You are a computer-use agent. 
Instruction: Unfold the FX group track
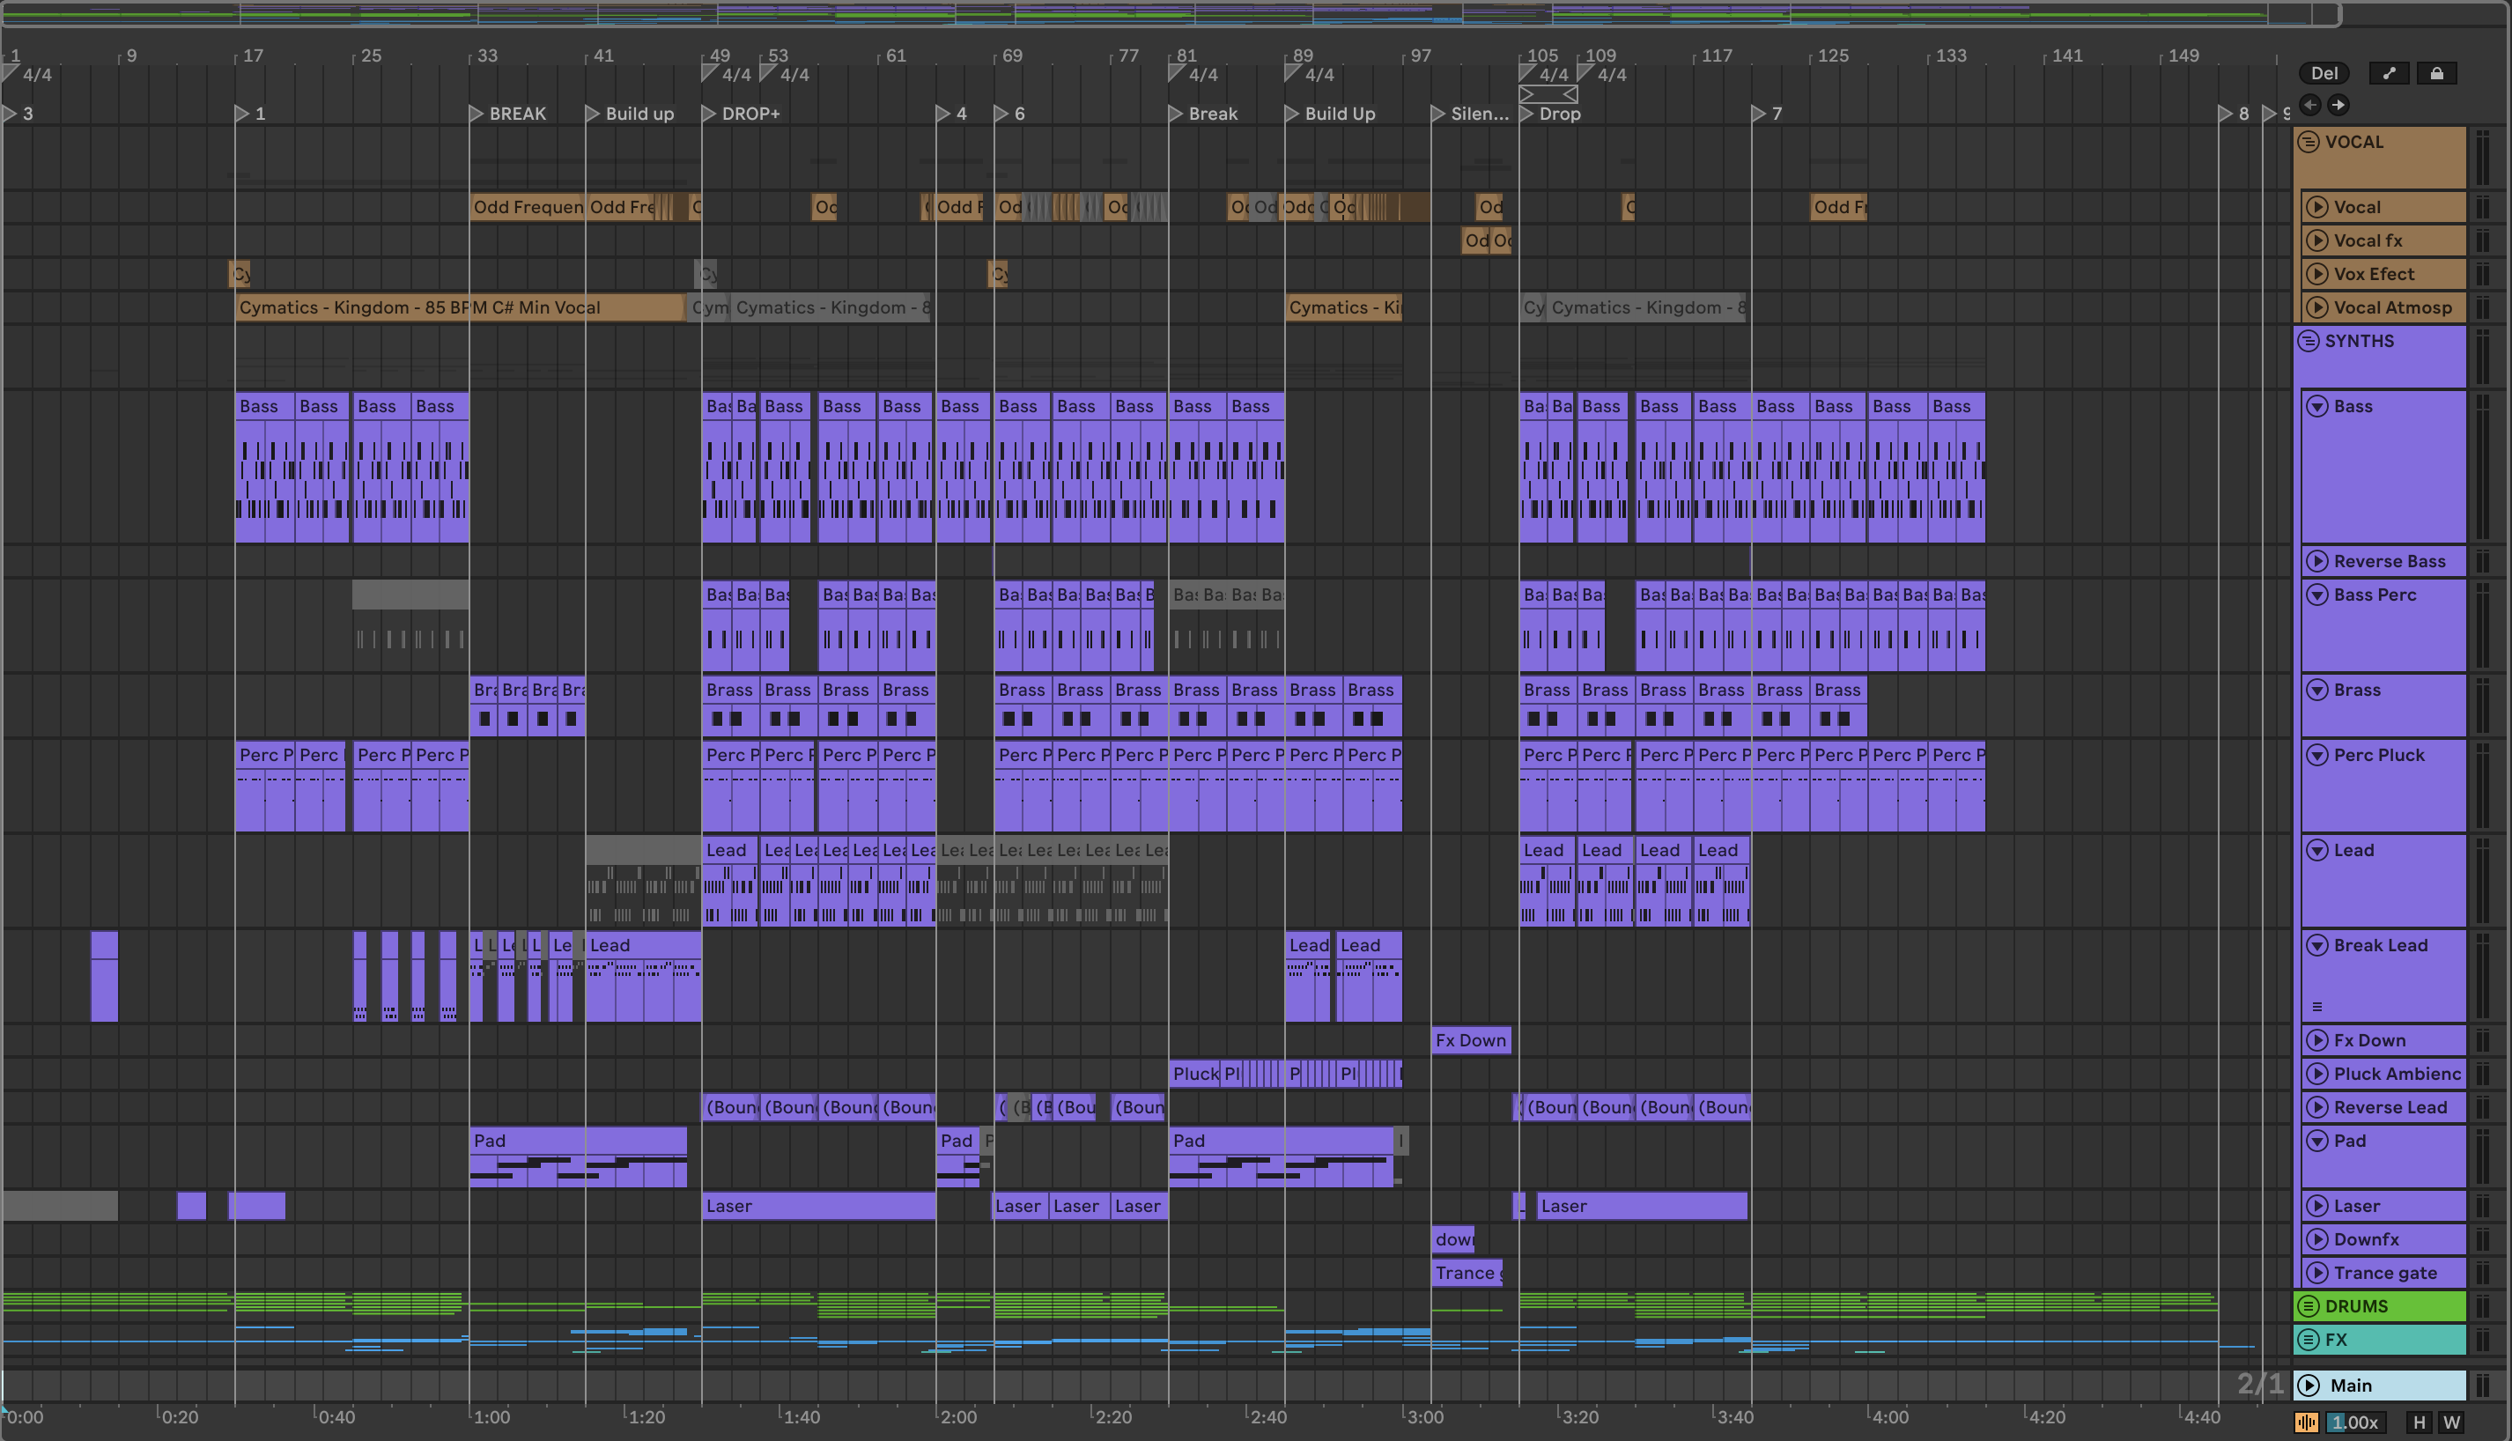(2309, 1340)
